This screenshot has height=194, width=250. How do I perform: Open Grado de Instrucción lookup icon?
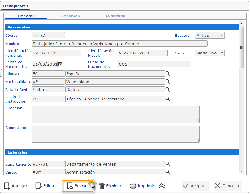(167, 99)
